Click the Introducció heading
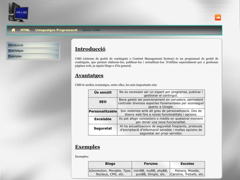Image resolution: width=240 pixels, height=180 pixels. pyautogui.click(x=90, y=49)
